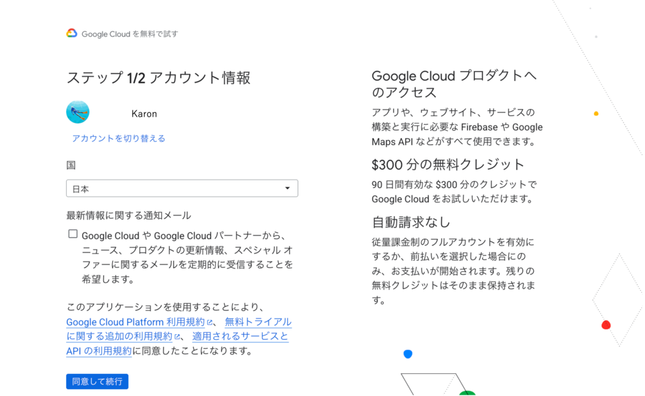The width and height of the screenshot is (645, 396).
Task: Toggle email opt-in via its description text
Action: (187, 257)
